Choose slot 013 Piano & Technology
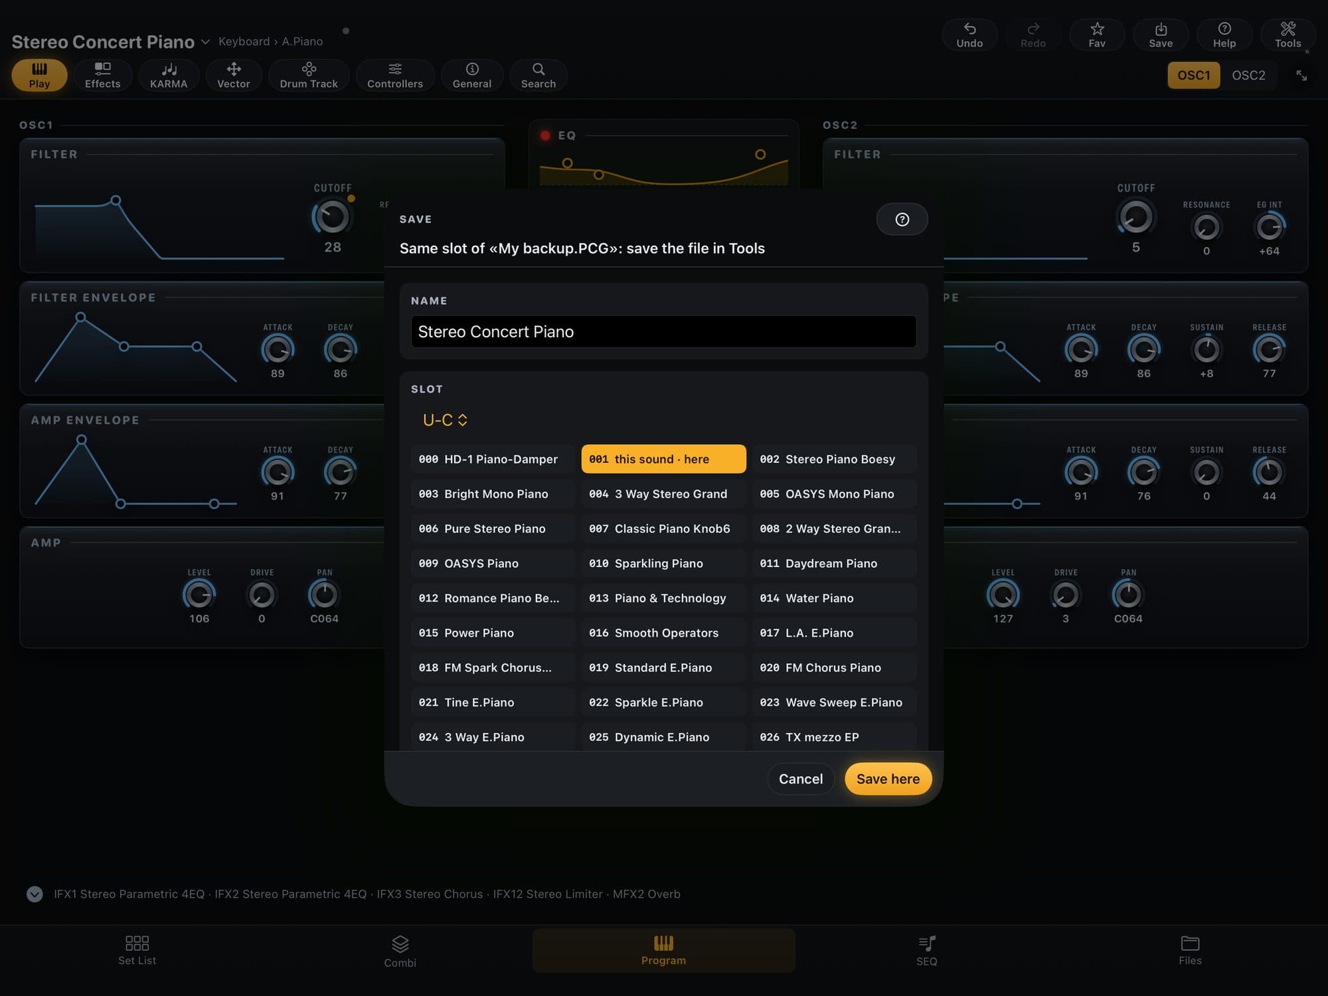Screen dimensions: 1328x996 click(663, 598)
